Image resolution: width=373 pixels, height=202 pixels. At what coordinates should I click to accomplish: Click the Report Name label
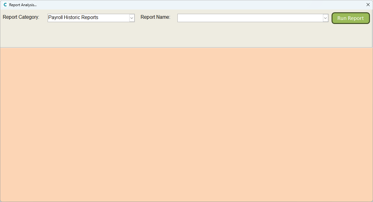pos(155,17)
